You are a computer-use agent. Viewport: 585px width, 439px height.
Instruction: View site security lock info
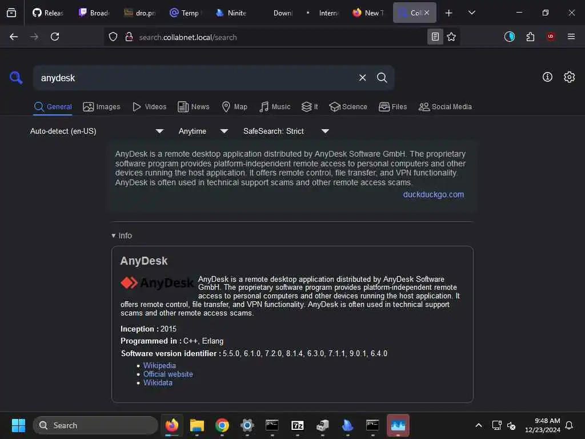click(129, 37)
